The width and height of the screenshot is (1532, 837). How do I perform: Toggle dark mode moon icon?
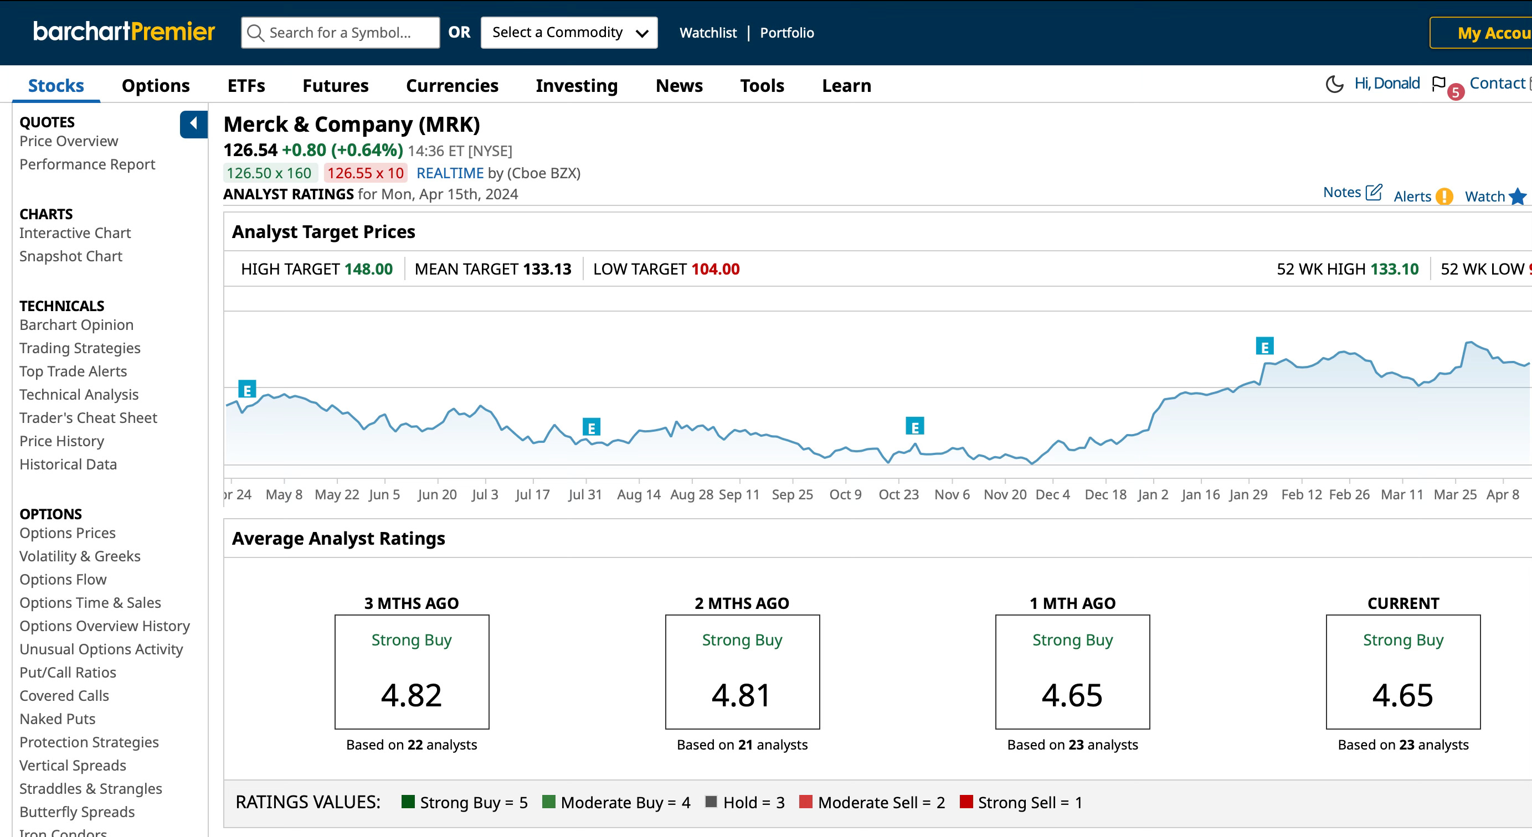(1335, 84)
